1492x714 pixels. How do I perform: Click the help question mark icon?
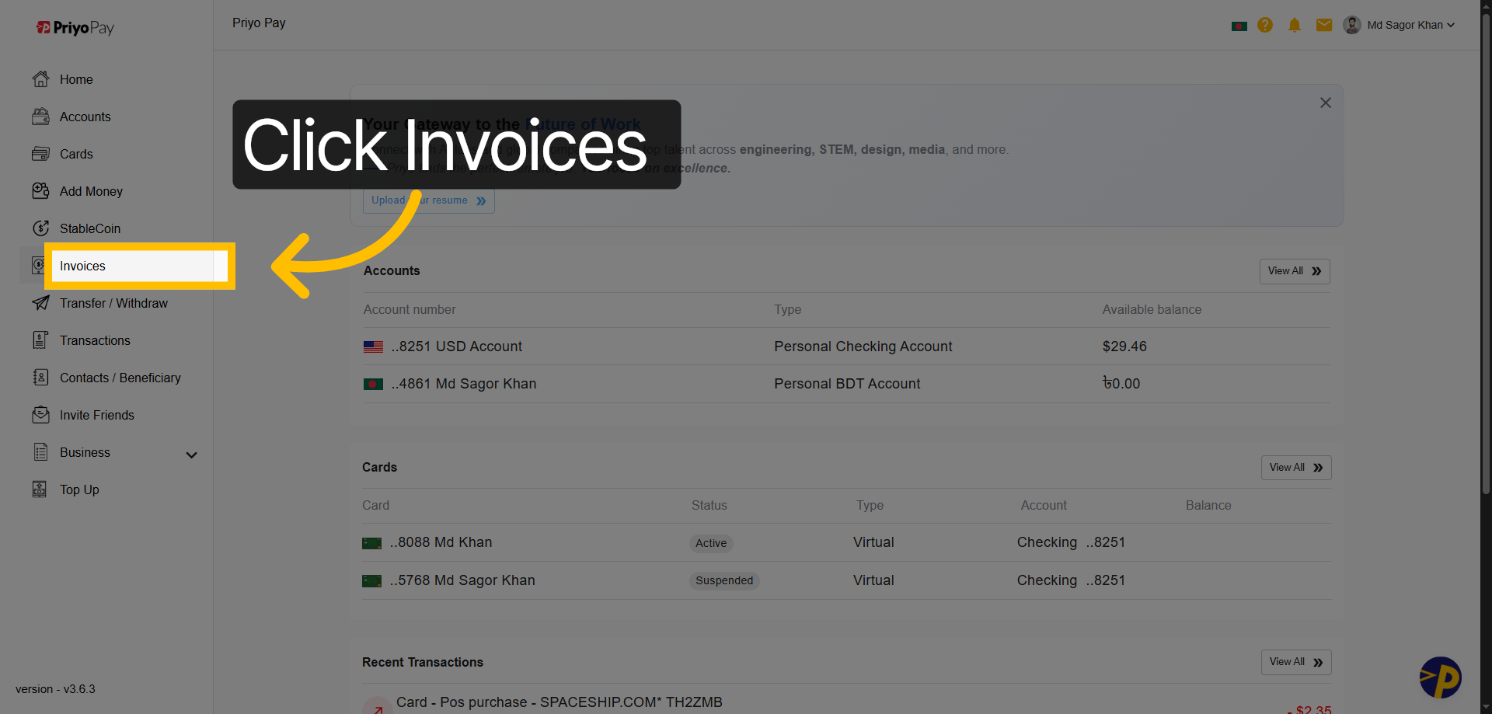point(1265,25)
